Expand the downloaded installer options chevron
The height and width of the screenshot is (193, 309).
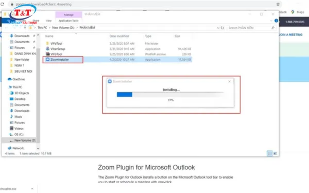tap(32, 189)
